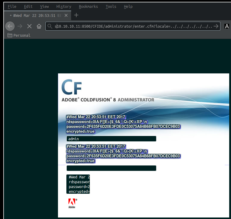
Task: Open the Tools menu
Action: 111,7
